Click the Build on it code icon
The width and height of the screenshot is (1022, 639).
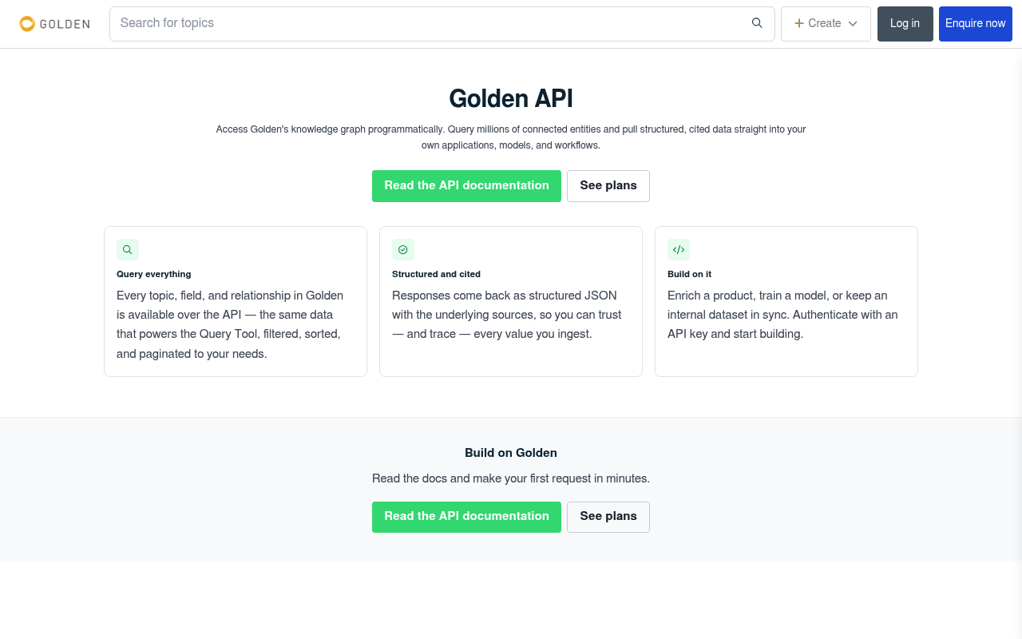tap(679, 250)
